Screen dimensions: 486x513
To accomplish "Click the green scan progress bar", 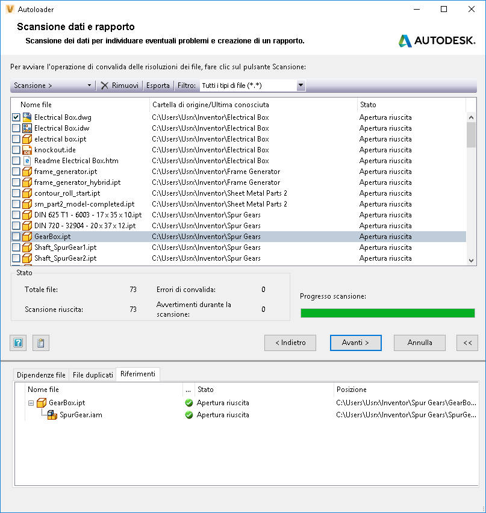I will pyautogui.click(x=388, y=313).
